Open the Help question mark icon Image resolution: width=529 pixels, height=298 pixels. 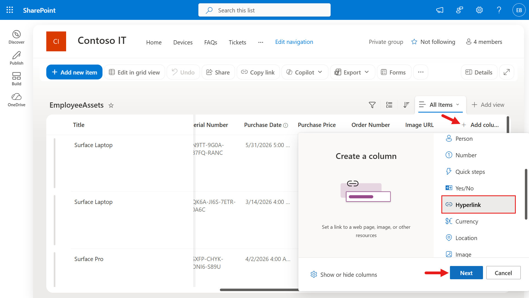499,10
